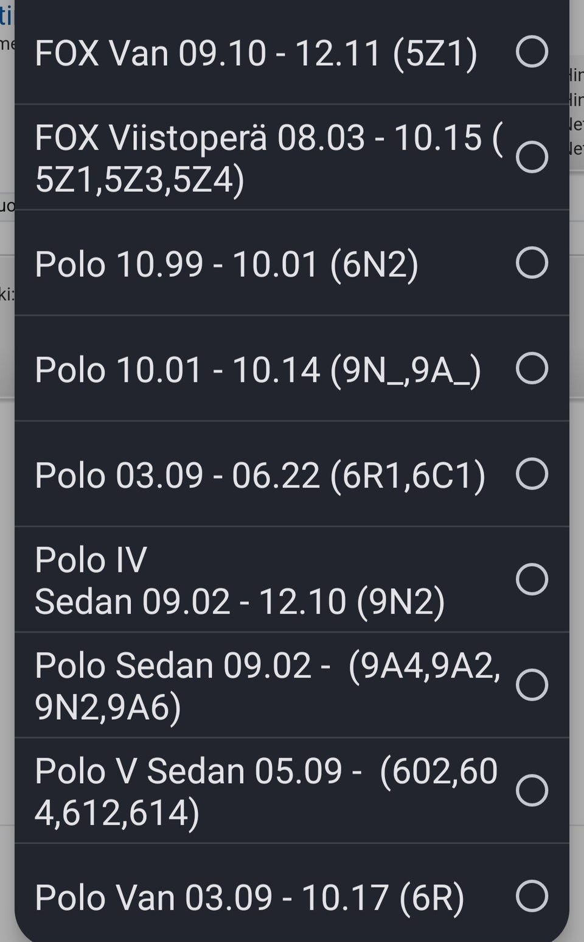
Task: Click the 'Polo Sedan 09.02 - (9A4,9A2,9N2,9A6)' label
Action: coord(266,686)
